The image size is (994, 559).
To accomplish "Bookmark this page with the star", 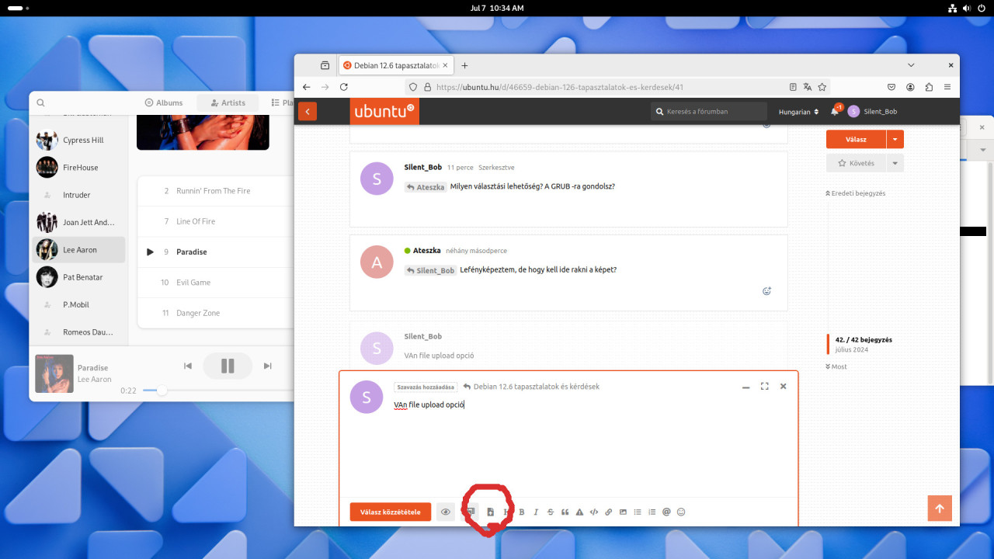I will coord(822,87).
